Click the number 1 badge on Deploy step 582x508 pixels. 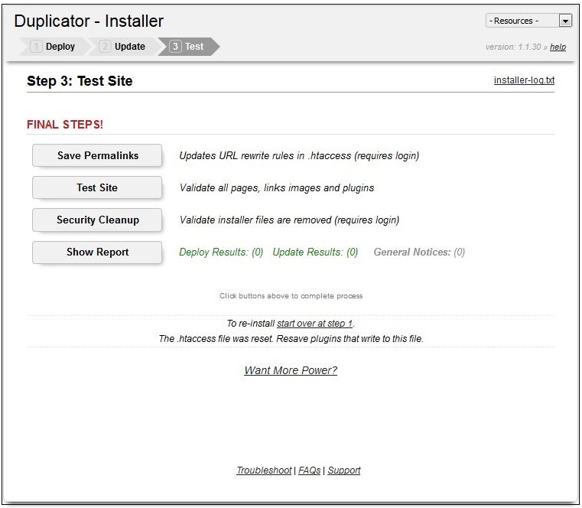click(x=35, y=47)
